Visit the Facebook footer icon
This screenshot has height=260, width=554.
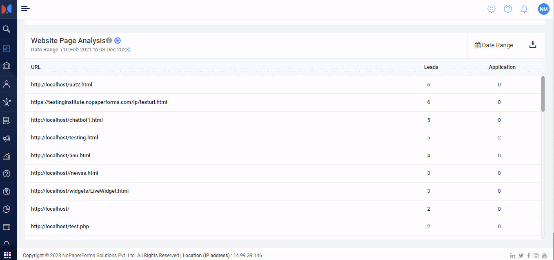pyautogui.click(x=529, y=256)
